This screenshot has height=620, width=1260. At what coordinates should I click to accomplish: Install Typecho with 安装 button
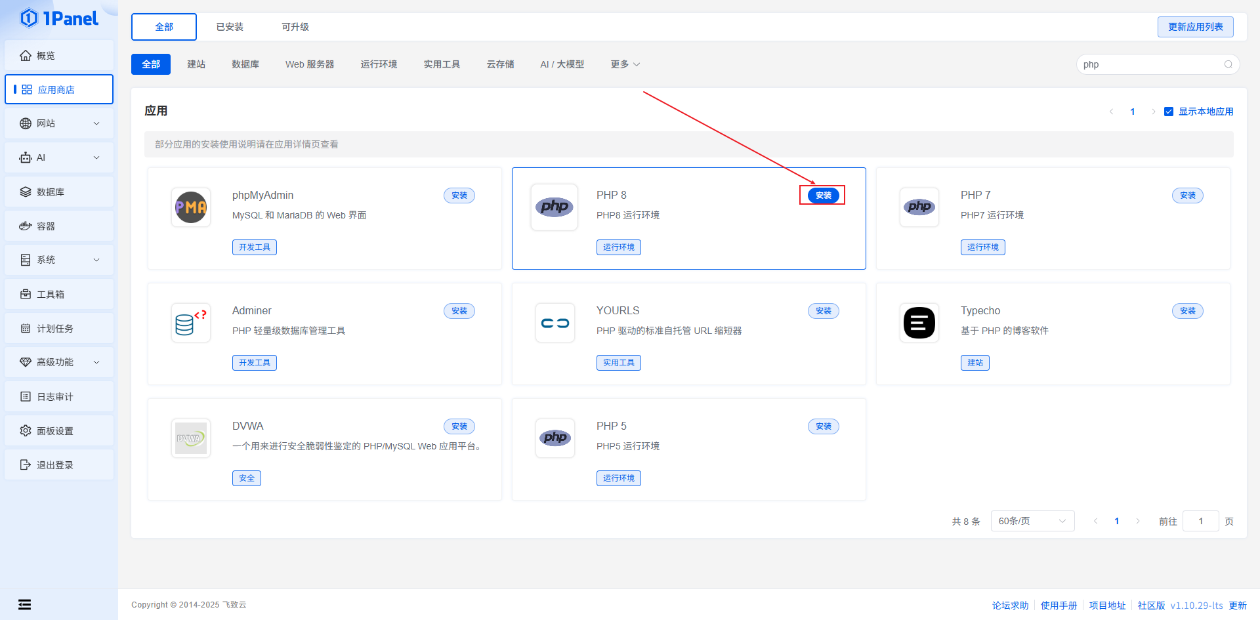point(1188,311)
